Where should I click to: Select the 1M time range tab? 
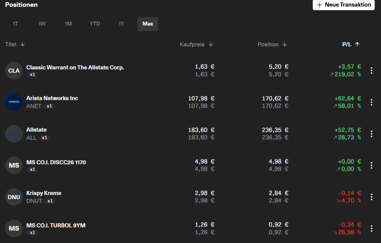68,24
